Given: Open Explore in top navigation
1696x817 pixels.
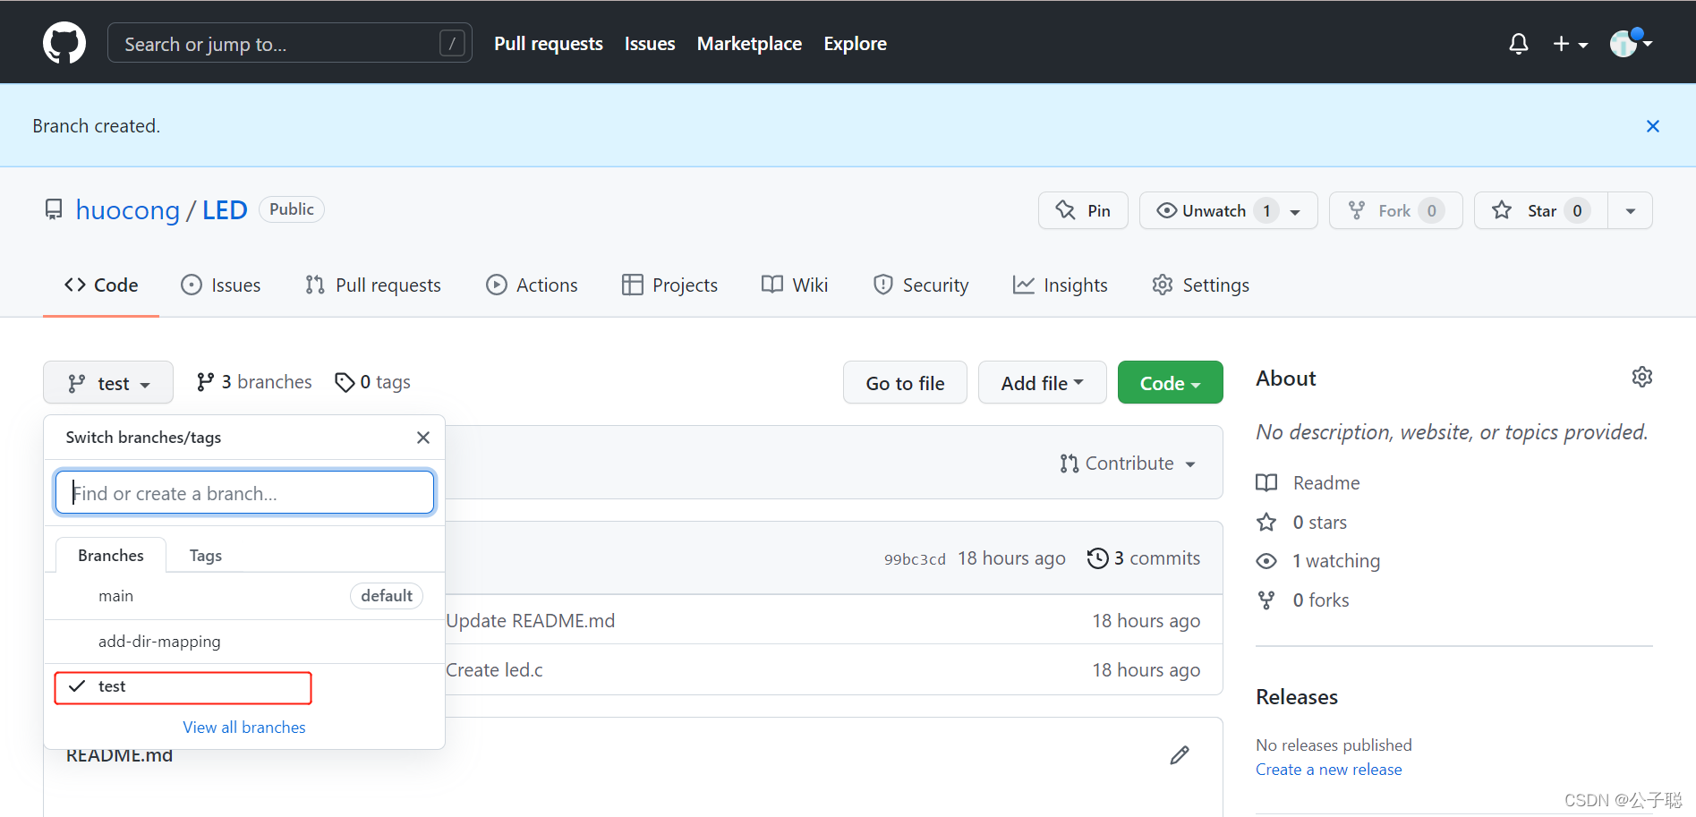Looking at the screenshot, I should pyautogui.click(x=856, y=44).
